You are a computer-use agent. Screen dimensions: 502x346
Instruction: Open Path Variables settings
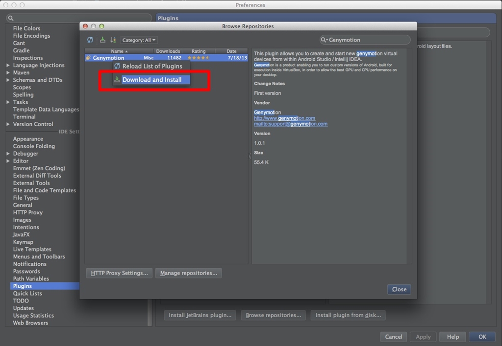click(x=31, y=278)
